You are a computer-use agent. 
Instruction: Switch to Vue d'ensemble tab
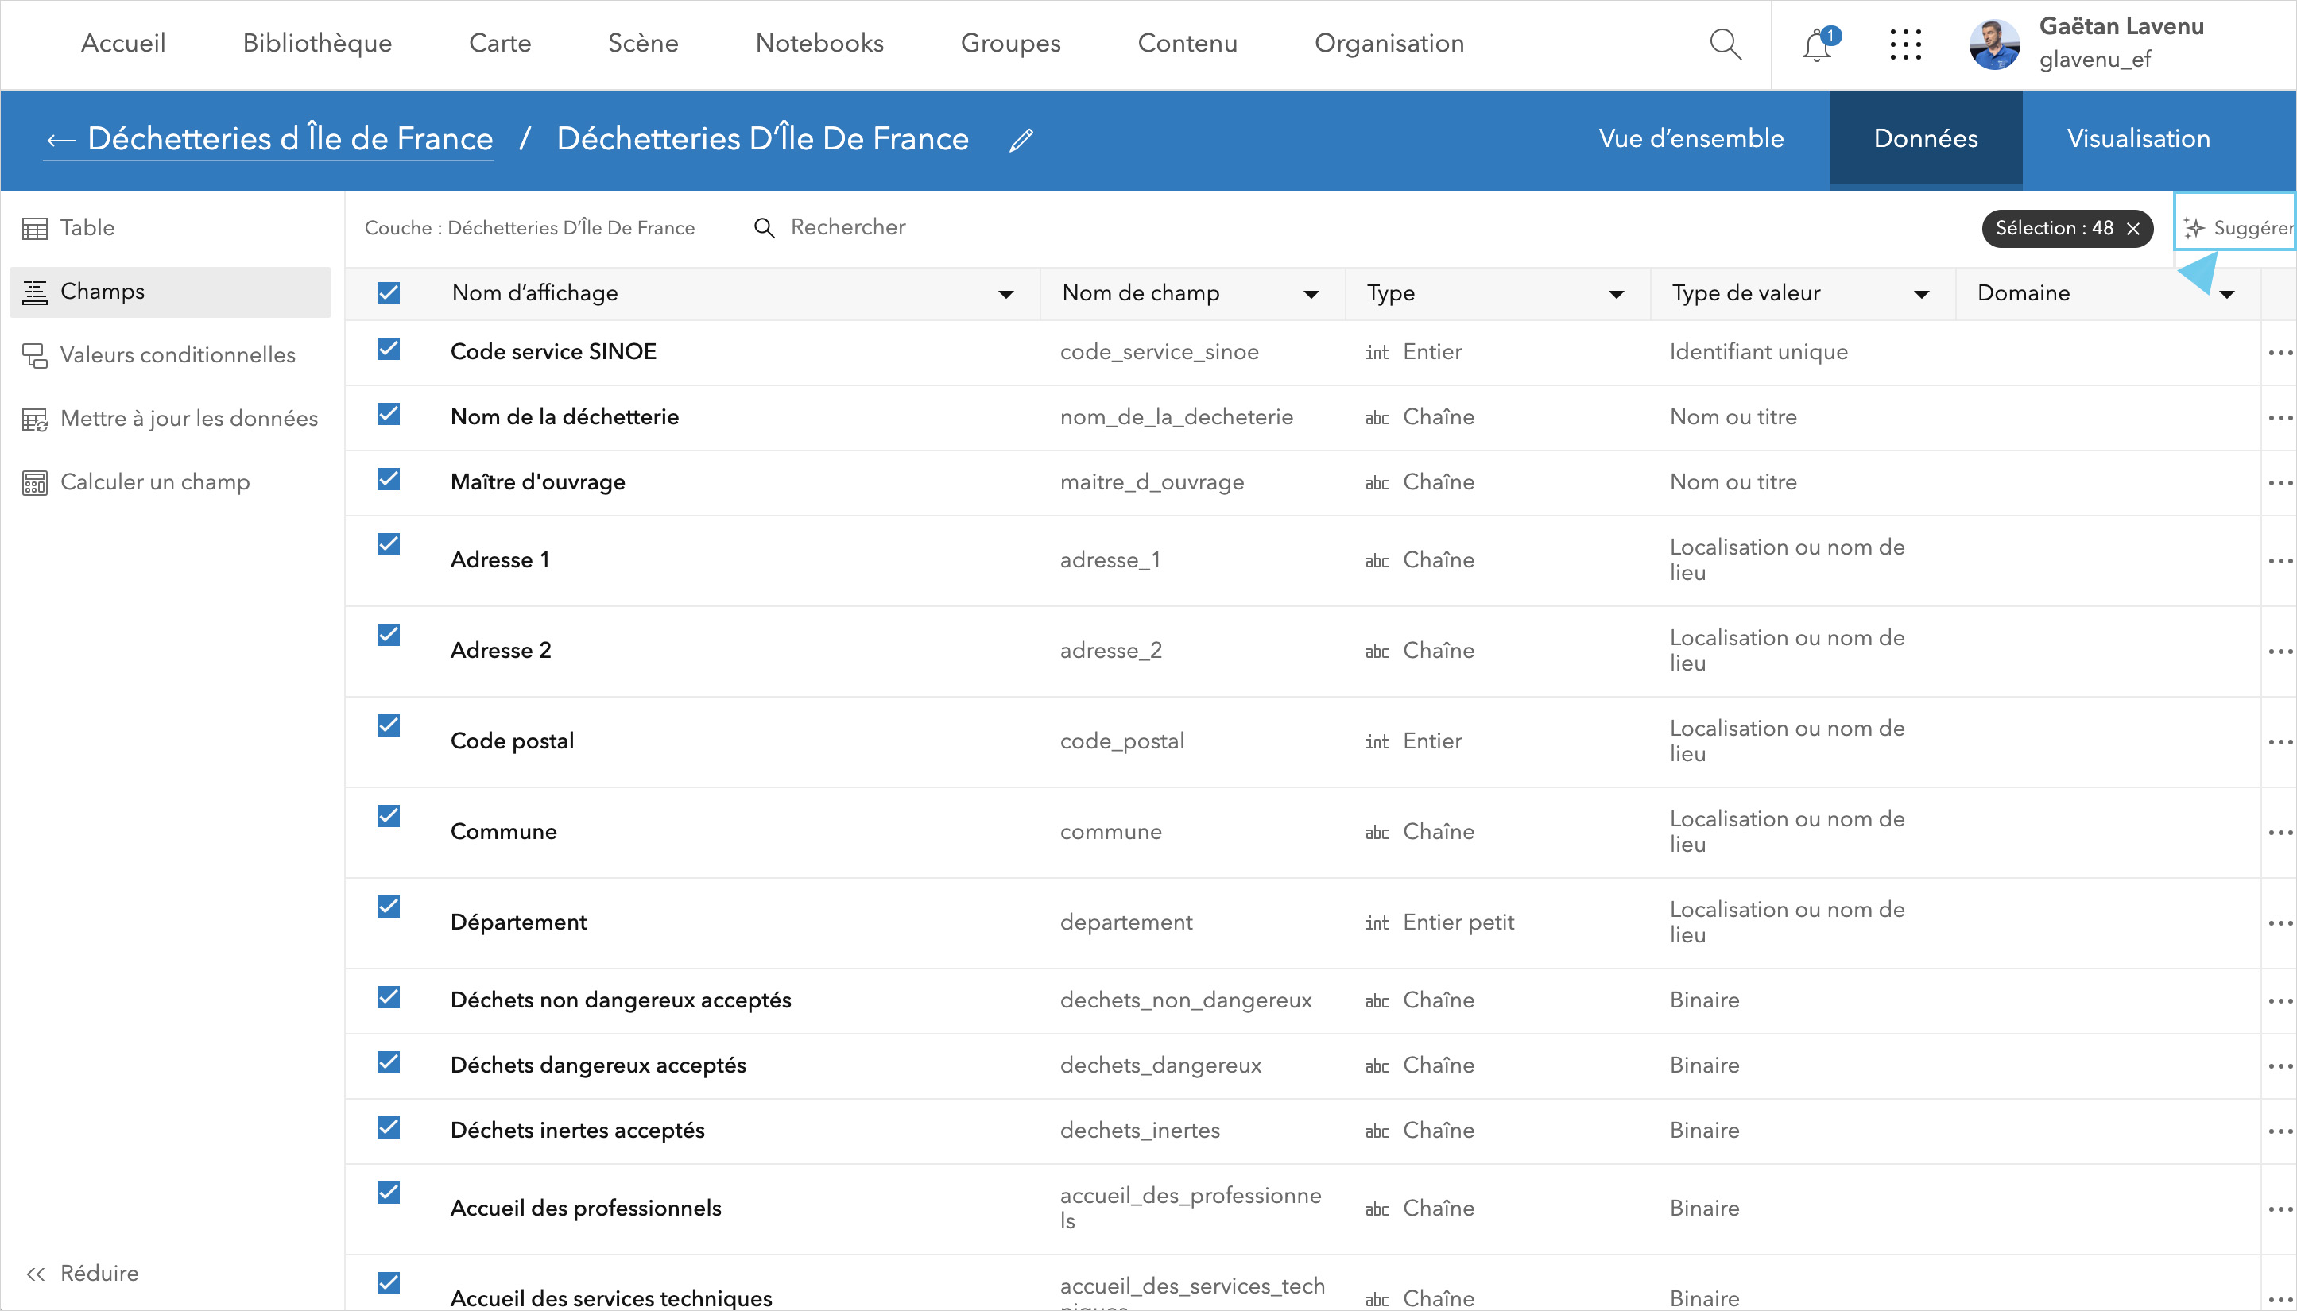[x=1690, y=139]
